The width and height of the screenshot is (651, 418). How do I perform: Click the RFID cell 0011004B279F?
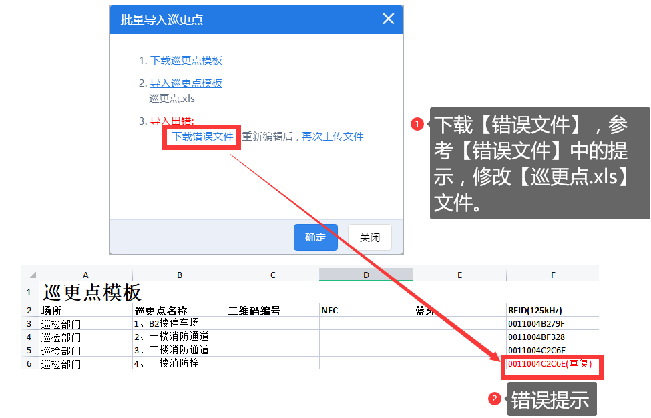553,323
